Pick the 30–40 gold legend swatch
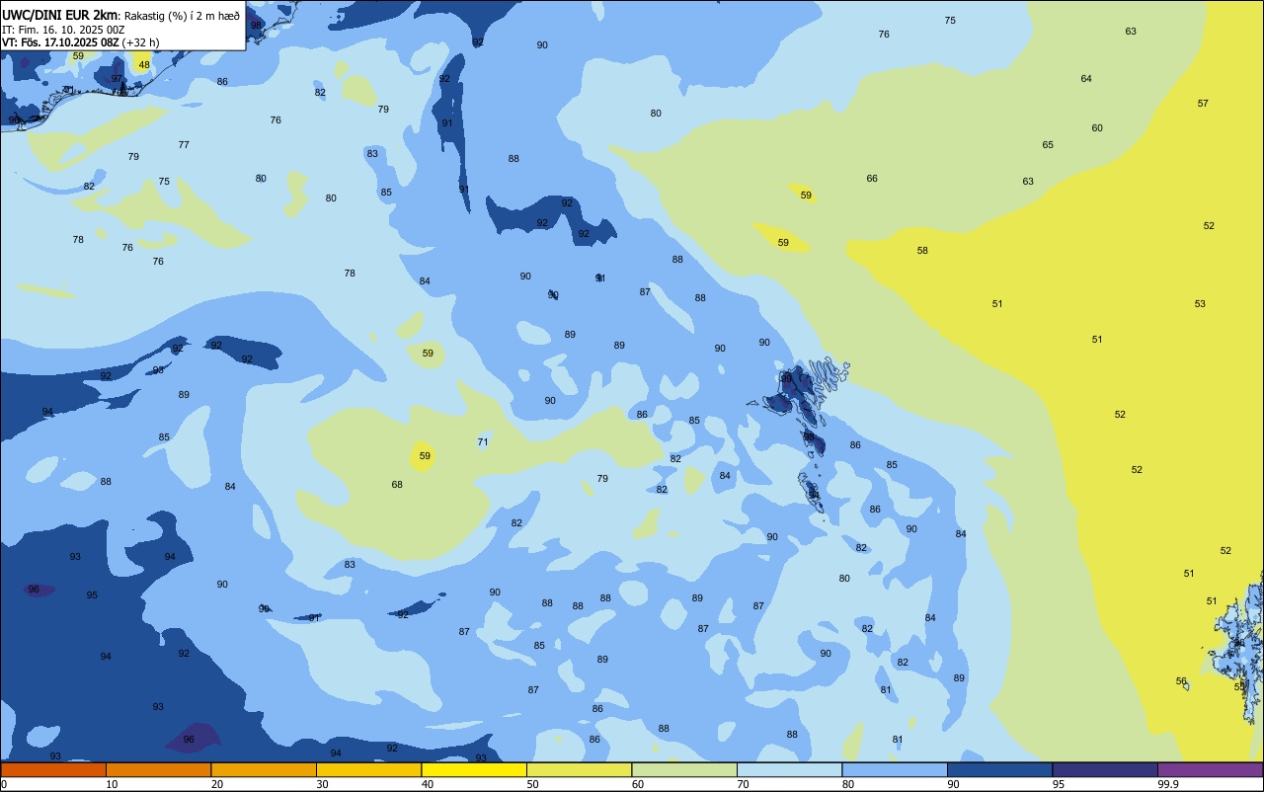 tap(368, 769)
